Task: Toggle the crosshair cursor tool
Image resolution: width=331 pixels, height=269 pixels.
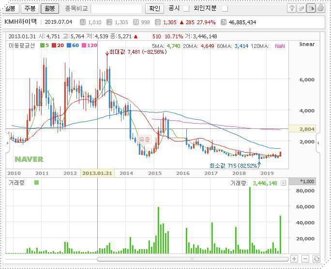Action: tap(311, 8)
